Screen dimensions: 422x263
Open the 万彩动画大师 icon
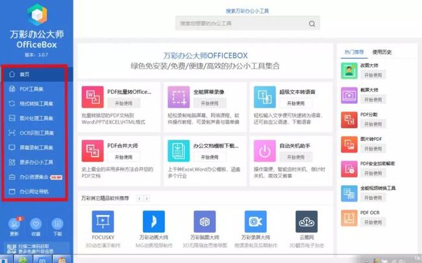pyautogui.click(x=154, y=221)
